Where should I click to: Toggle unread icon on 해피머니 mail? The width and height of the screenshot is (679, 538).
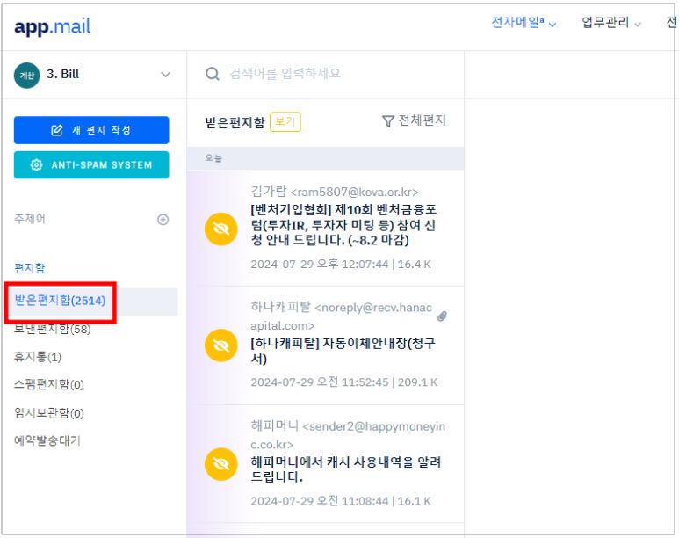tap(220, 464)
